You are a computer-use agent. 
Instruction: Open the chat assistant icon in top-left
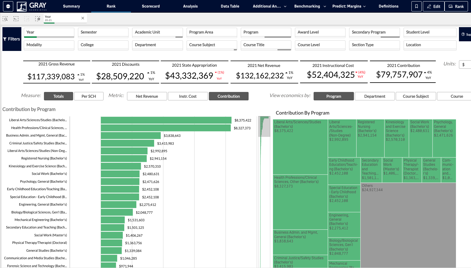click(x=8, y=6)
